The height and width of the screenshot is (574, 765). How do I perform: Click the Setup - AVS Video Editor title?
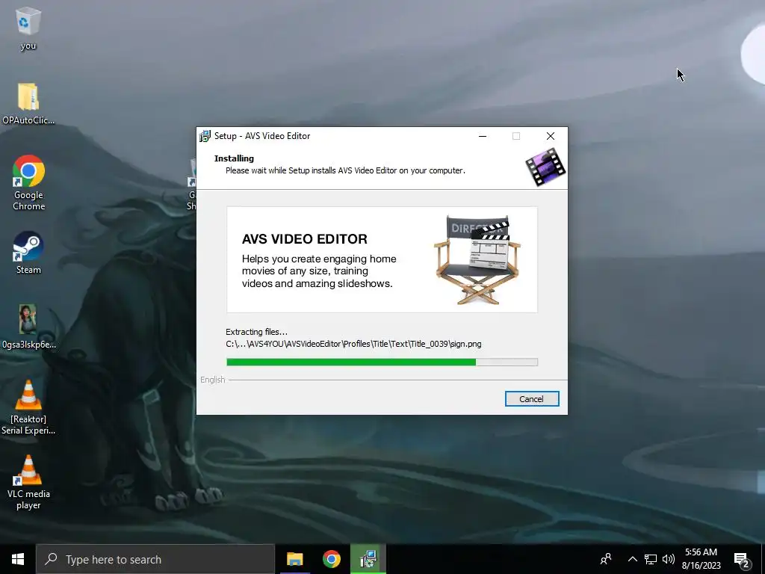coord(262,136)
